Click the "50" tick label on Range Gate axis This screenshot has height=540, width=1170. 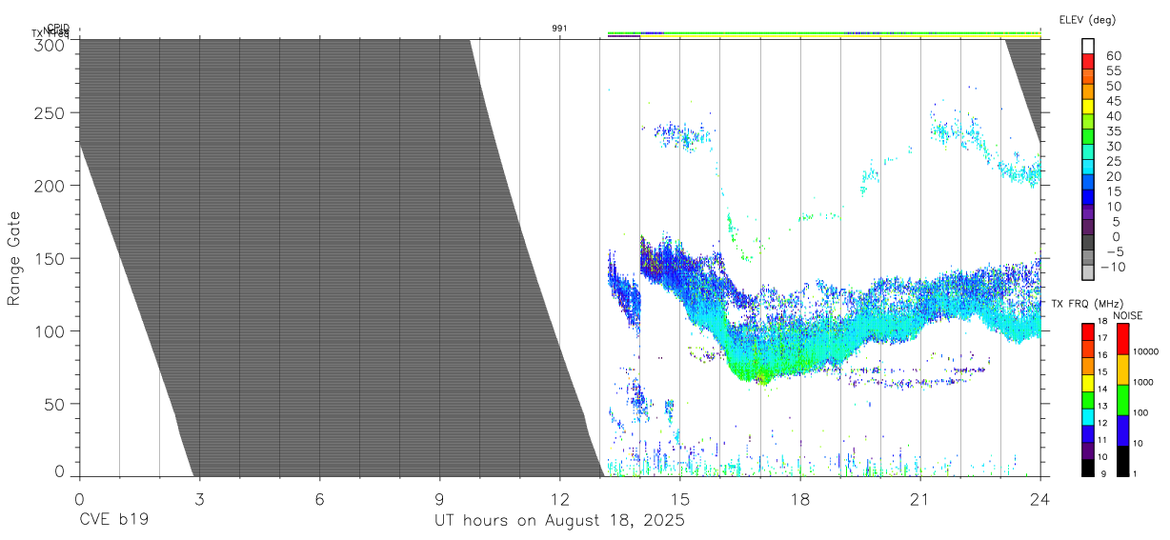point(55,404)
